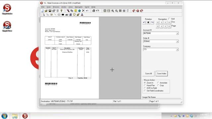Enable the Grid checkbox
The width and height of the screenshot is (212, 119).
(169, 19)
